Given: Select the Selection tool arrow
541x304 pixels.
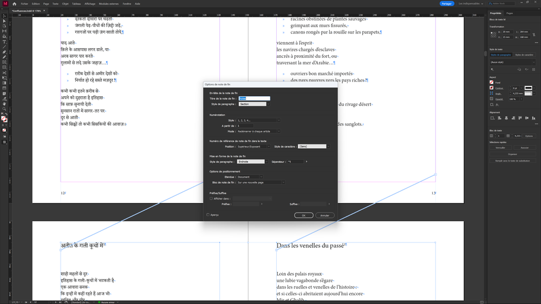Looking at the screenshot, I should click(4, 16).
